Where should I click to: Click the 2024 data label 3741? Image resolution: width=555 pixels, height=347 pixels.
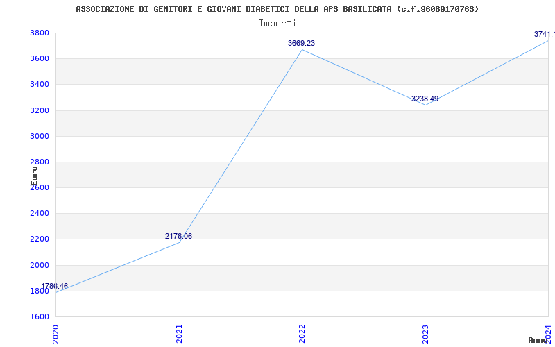(x=545, y=34)
